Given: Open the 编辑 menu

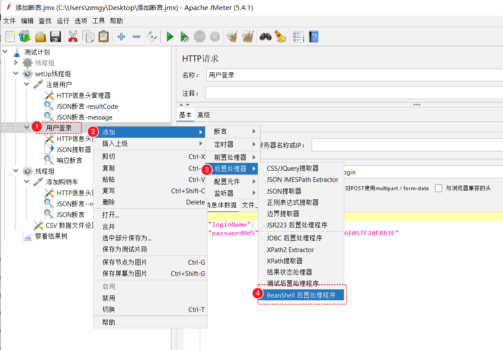Looking at the screenshot, I should [x=27, y=21].
